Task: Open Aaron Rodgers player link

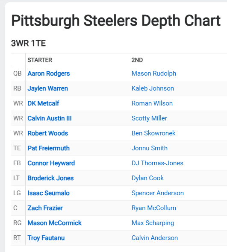Action: [49, 73]
